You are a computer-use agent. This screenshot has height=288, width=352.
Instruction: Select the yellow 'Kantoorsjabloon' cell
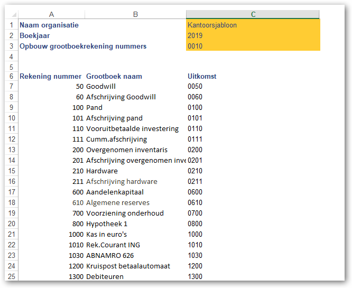pos(253,25)
